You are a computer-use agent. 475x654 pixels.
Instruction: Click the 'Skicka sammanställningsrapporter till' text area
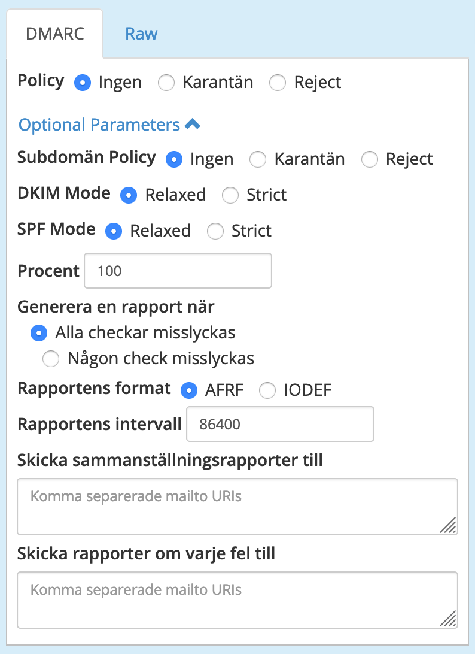(237, 507)
